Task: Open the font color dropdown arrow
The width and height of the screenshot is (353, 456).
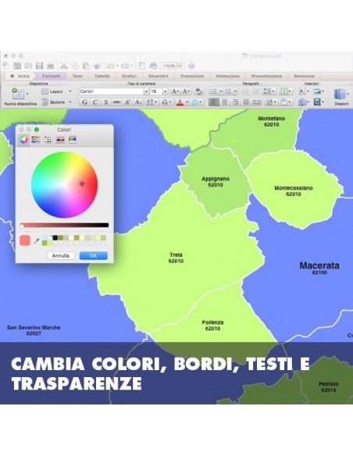Action: click(187, 102)
